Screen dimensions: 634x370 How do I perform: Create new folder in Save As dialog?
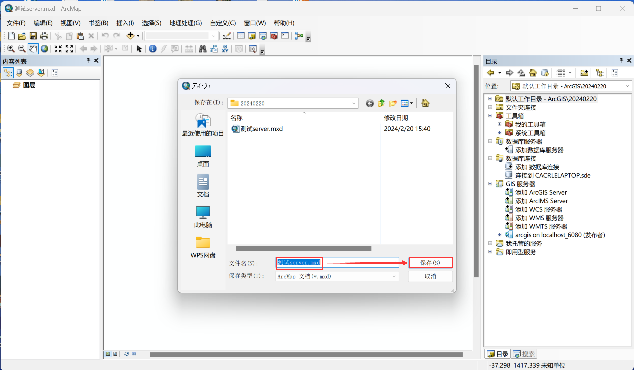pyautogui.click(x=393, y=103)
